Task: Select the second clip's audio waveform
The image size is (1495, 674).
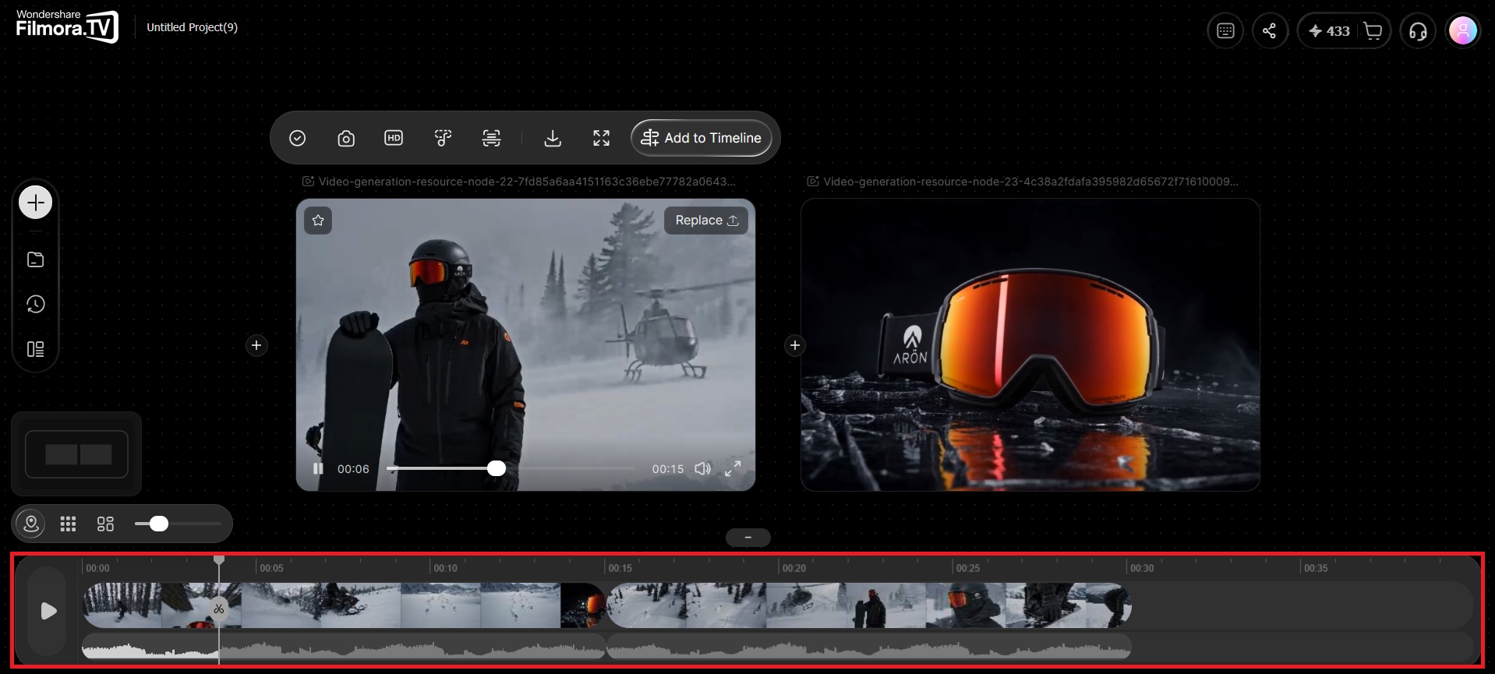Action: pos(869,647)
